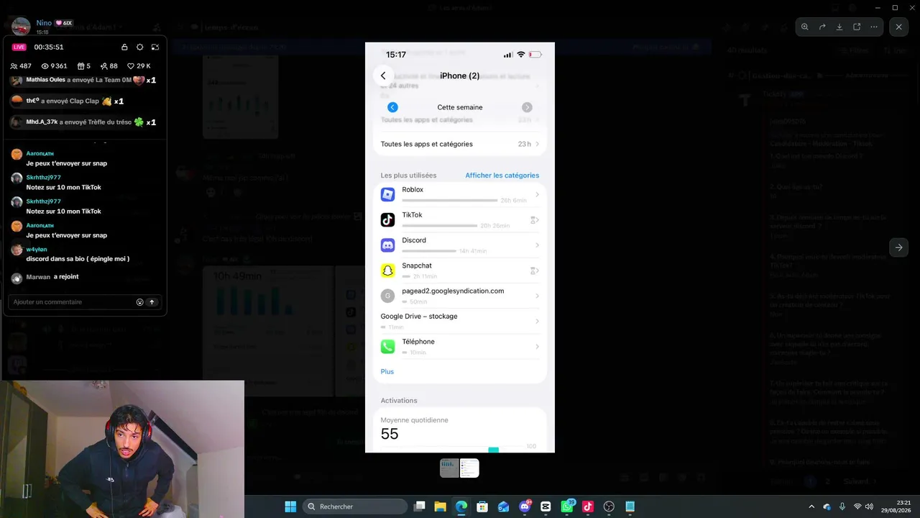Open Discord from the taskbar

525,506
